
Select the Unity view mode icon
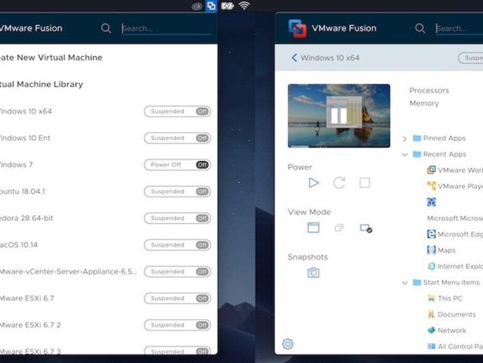[x=339, y=227]
